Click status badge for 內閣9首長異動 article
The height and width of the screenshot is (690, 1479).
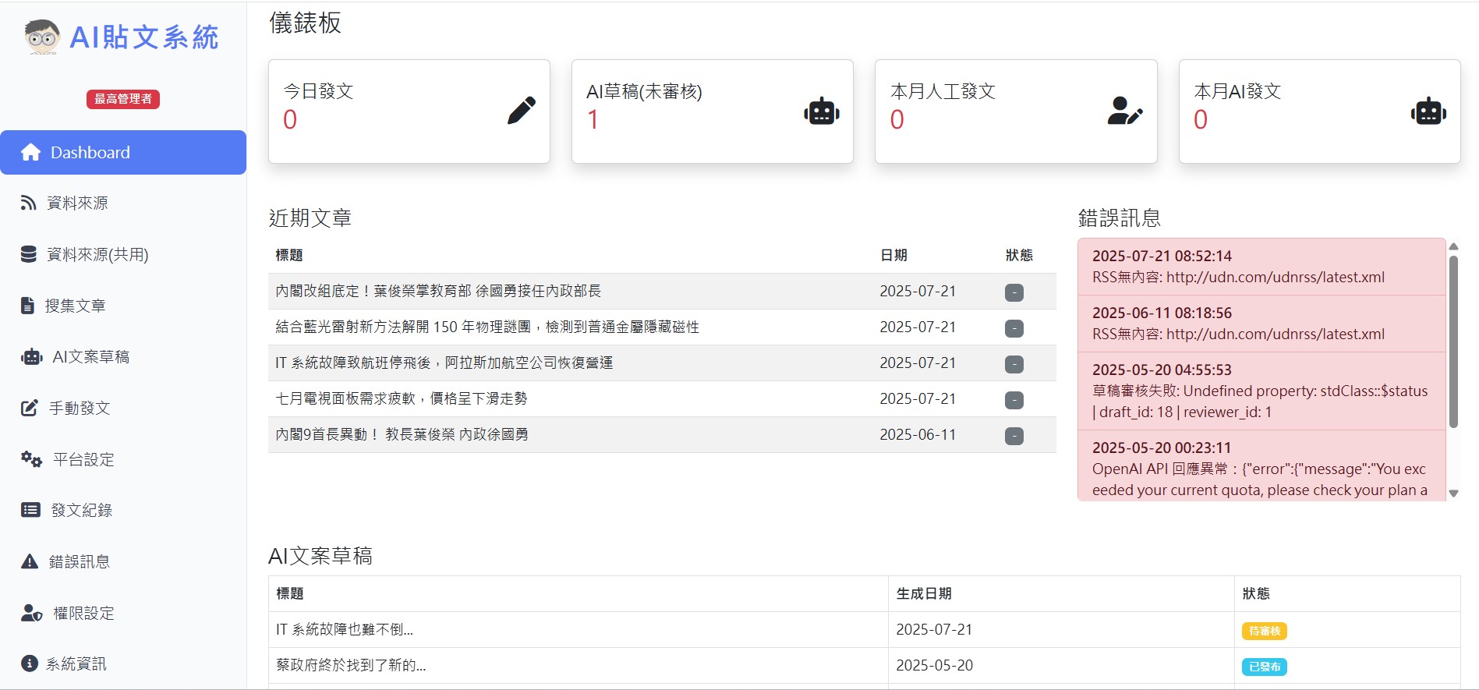tap(1014, 436)
